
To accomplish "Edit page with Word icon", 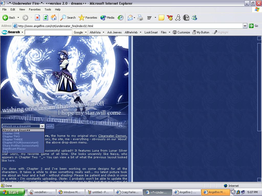I will (x=149, y=18).
